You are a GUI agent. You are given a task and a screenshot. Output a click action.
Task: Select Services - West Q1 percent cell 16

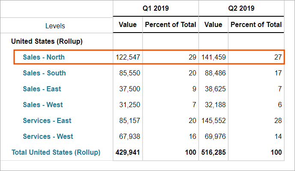pyautogui.click(x=193, y=136)
